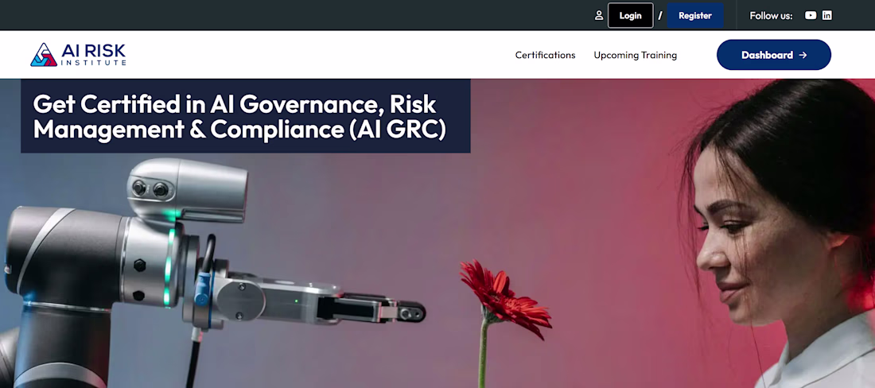Click the user account icon beside Login
Image resolution: width=875 pixels, height=388 pixels.
(x=599, y=16)
